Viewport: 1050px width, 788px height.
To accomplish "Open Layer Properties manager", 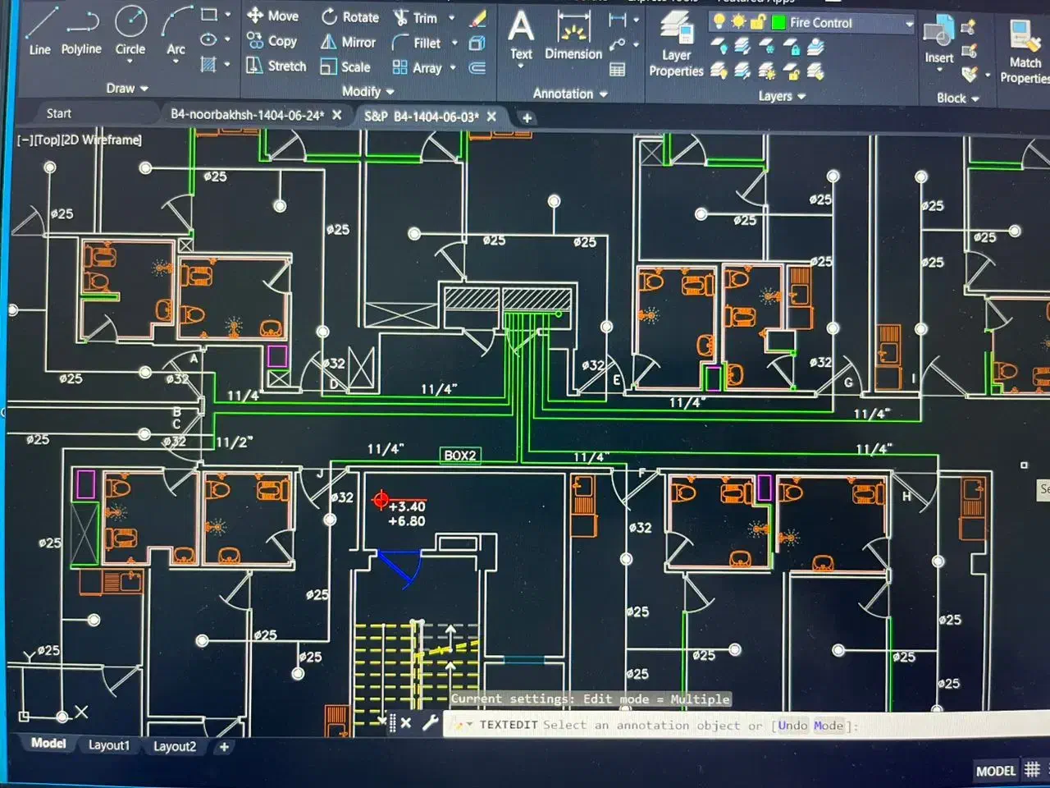I will [x=676, y=45].
